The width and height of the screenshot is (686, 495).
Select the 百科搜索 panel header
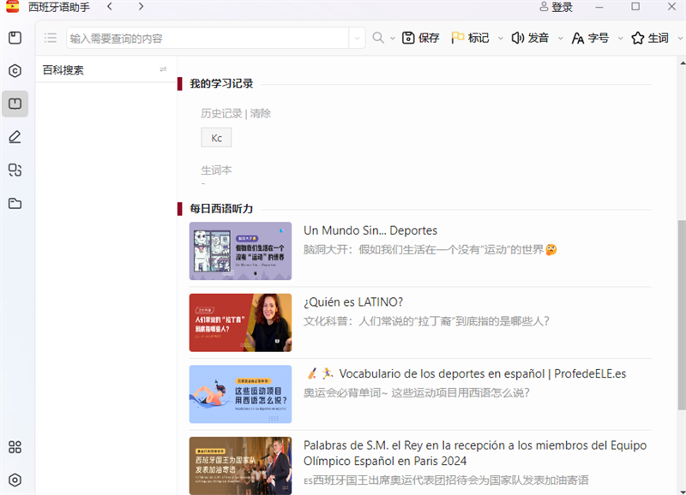tap(105, 70)
